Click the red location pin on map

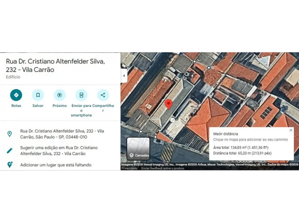[x=169, y=104]
